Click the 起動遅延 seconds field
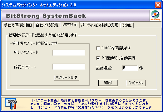 pos(130,68)
